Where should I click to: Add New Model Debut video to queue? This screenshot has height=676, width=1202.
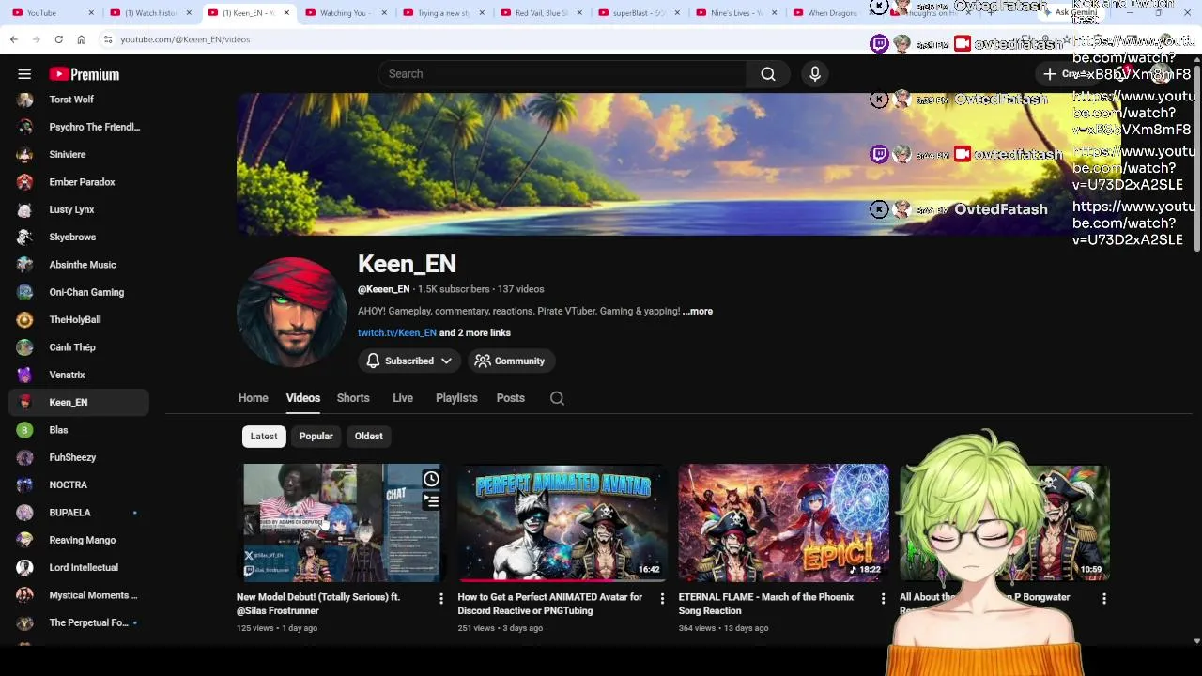(x=431, y=502)
